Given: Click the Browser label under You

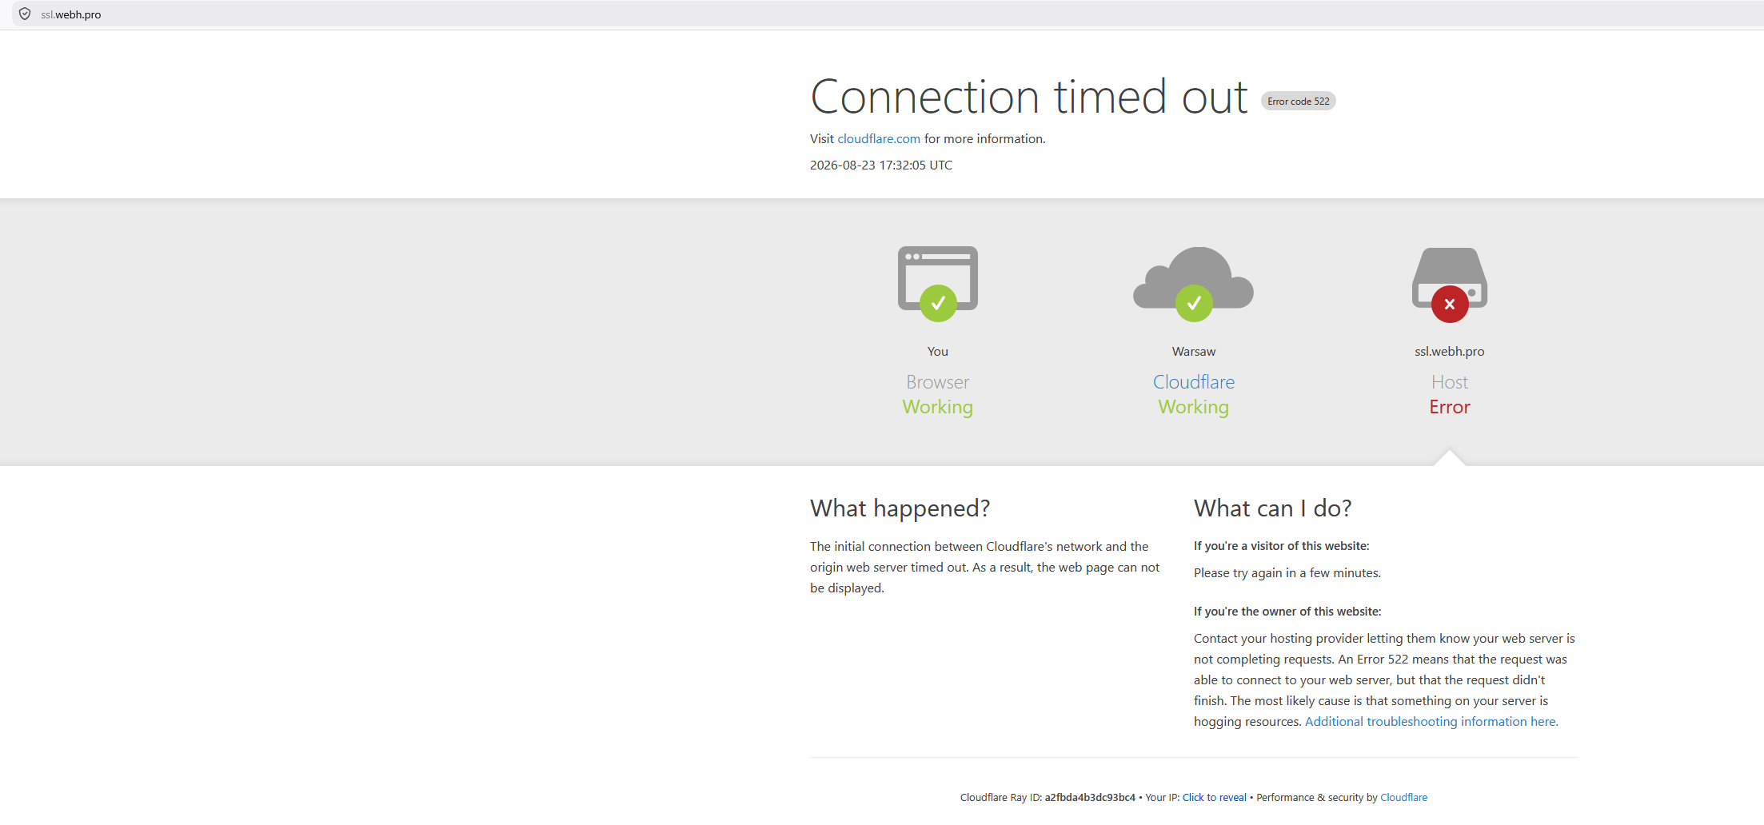Looking at the screenshot, I should pos(938,382).
